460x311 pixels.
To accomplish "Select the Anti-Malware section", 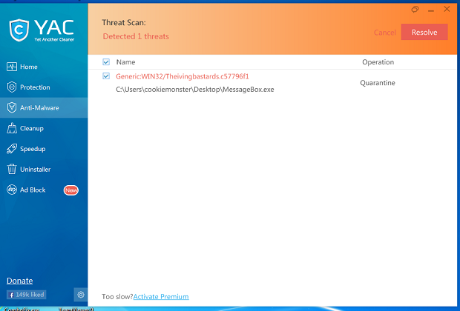I will (44, 108).
